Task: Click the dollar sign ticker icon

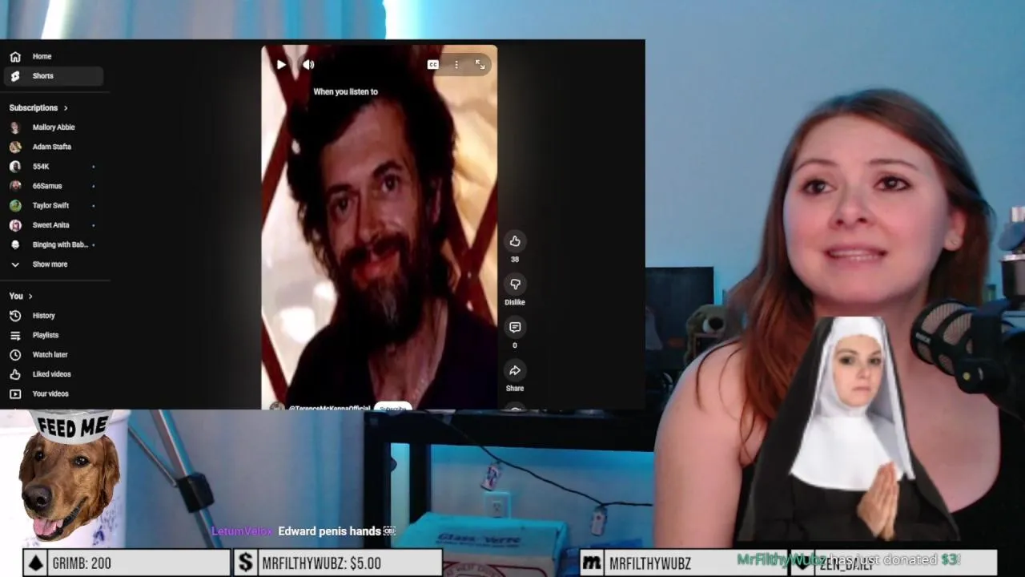Action: [x=246, y=563]
